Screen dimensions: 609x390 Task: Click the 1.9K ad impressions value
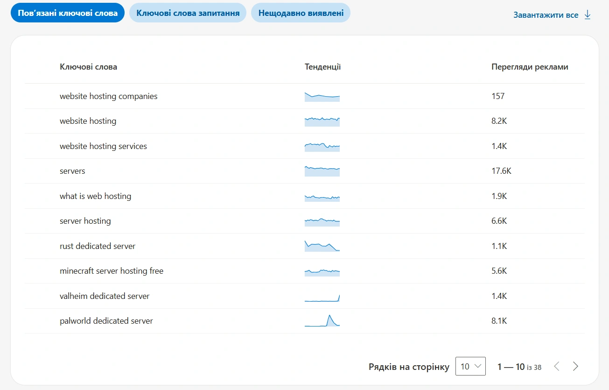click(499, 196)
